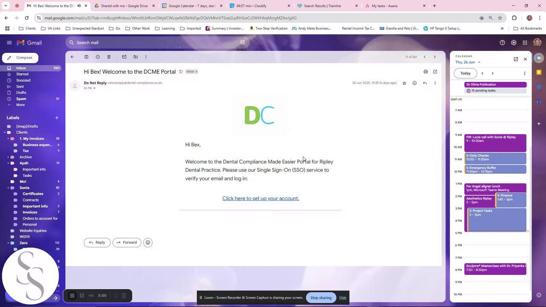Open the Spam folder
The width and height of the screenshot is (546, 307).
point(21,99)
